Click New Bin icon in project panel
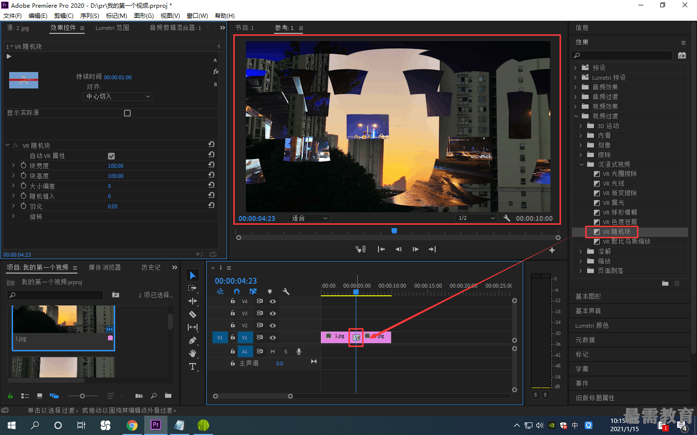The image size is (697, 435). 168,396
